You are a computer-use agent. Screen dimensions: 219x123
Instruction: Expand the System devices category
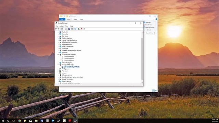tap(58, 81)
